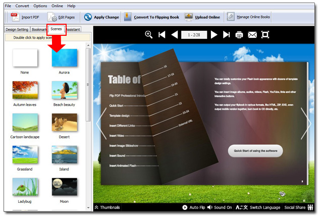Image resolution: width=323 pixels, height=221 pixels.
Task: Go to the next page arrow
Action: 214,35
